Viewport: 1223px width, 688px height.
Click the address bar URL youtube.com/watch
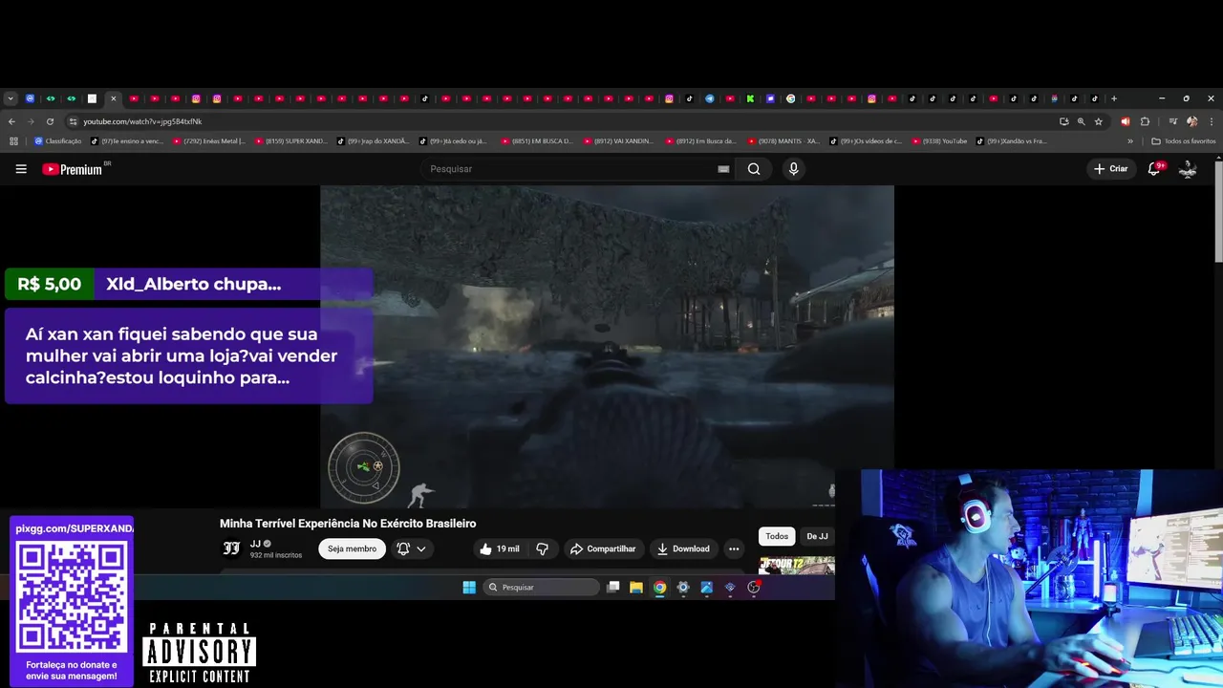click(142, 121)
